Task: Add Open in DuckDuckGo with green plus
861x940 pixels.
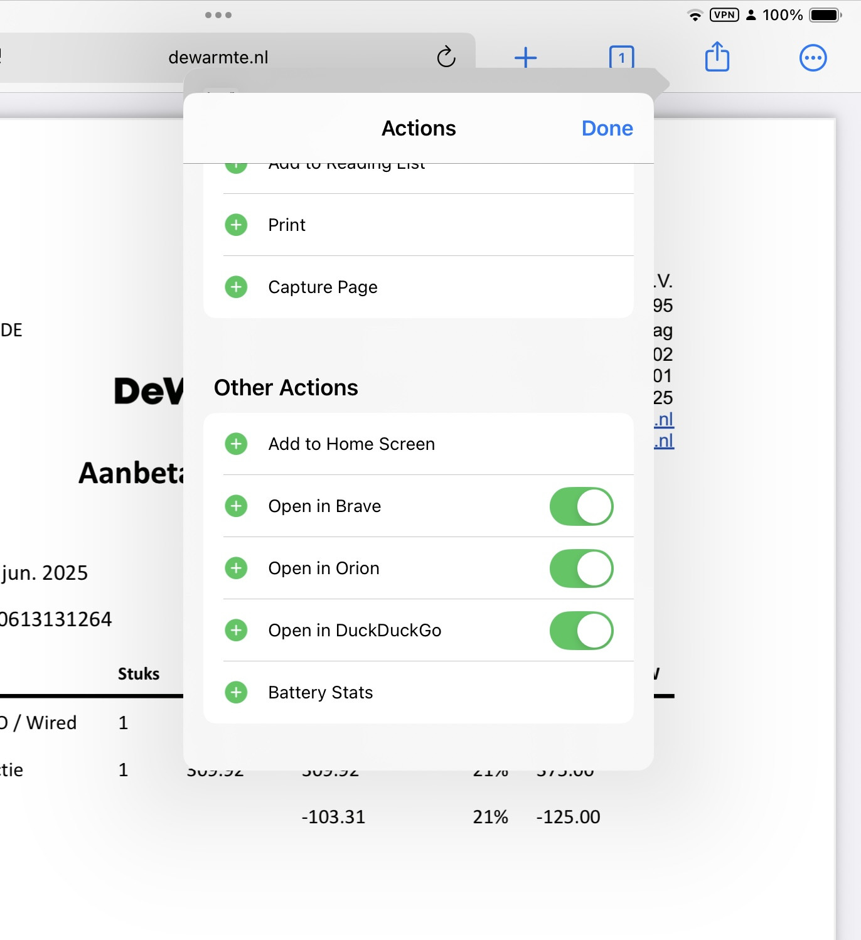Action: click(237, 630)
